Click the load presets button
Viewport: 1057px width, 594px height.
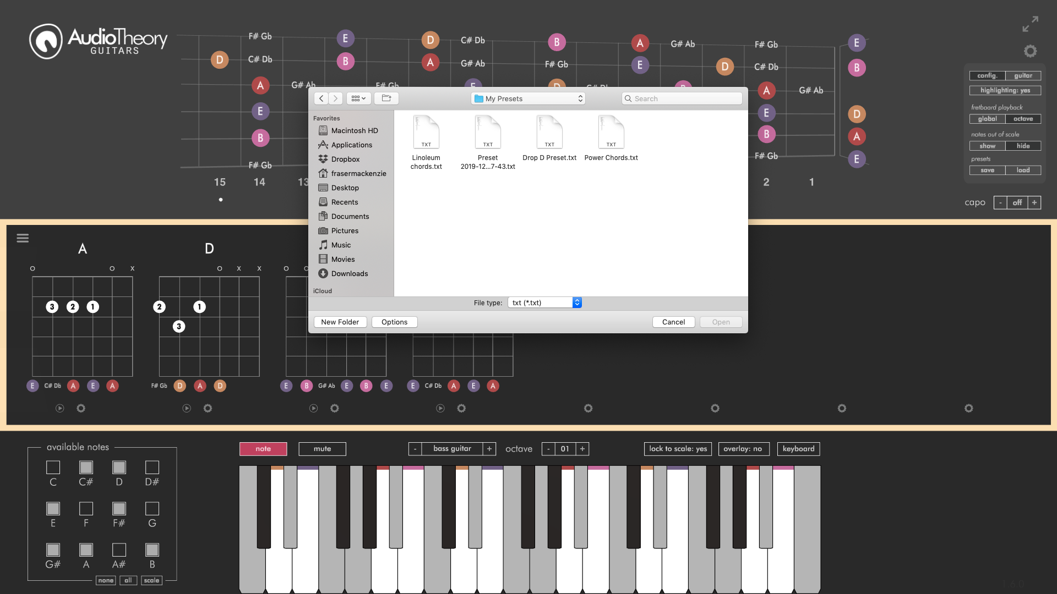point(1023,170)
